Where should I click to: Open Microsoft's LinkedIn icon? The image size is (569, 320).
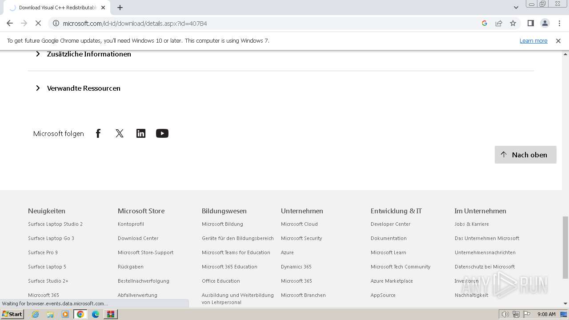[x=141, y=133]
